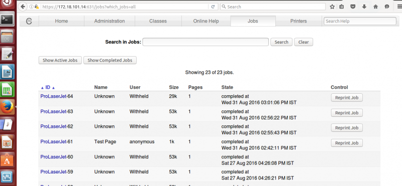Open LibreOffice Writer in the launcher
The image size is (402, 186).
tap(7, 72)
